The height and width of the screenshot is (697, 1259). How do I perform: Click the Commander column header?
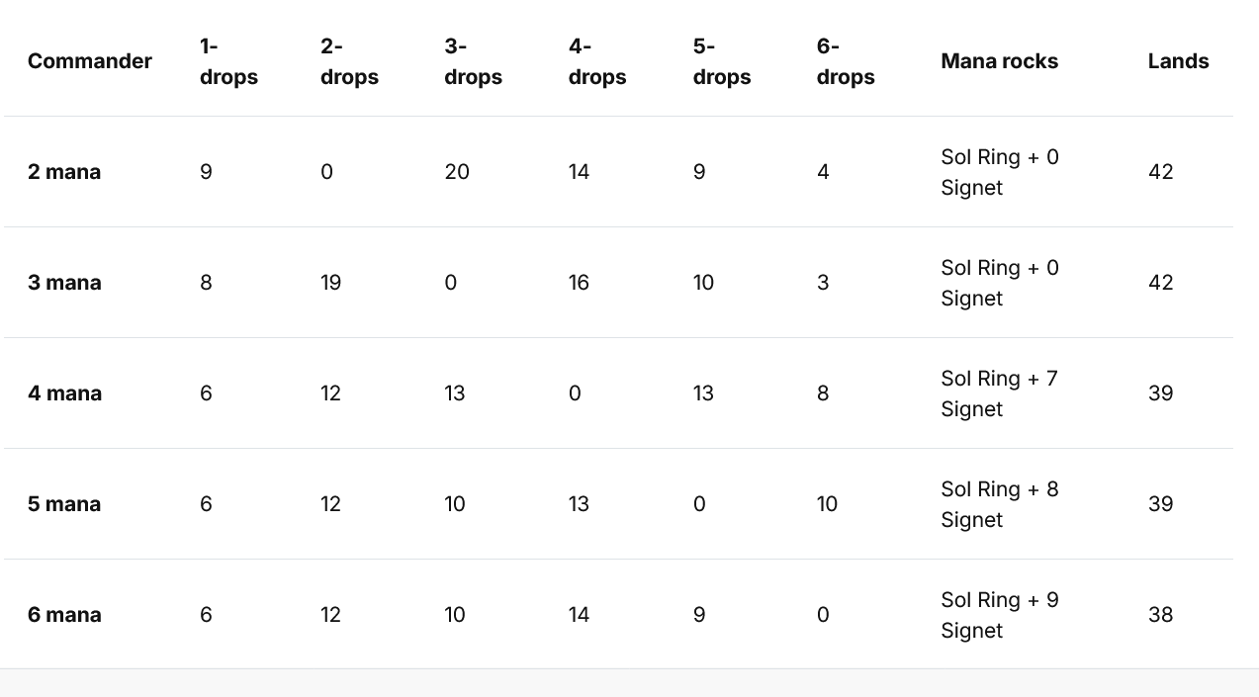pos(89,61)
